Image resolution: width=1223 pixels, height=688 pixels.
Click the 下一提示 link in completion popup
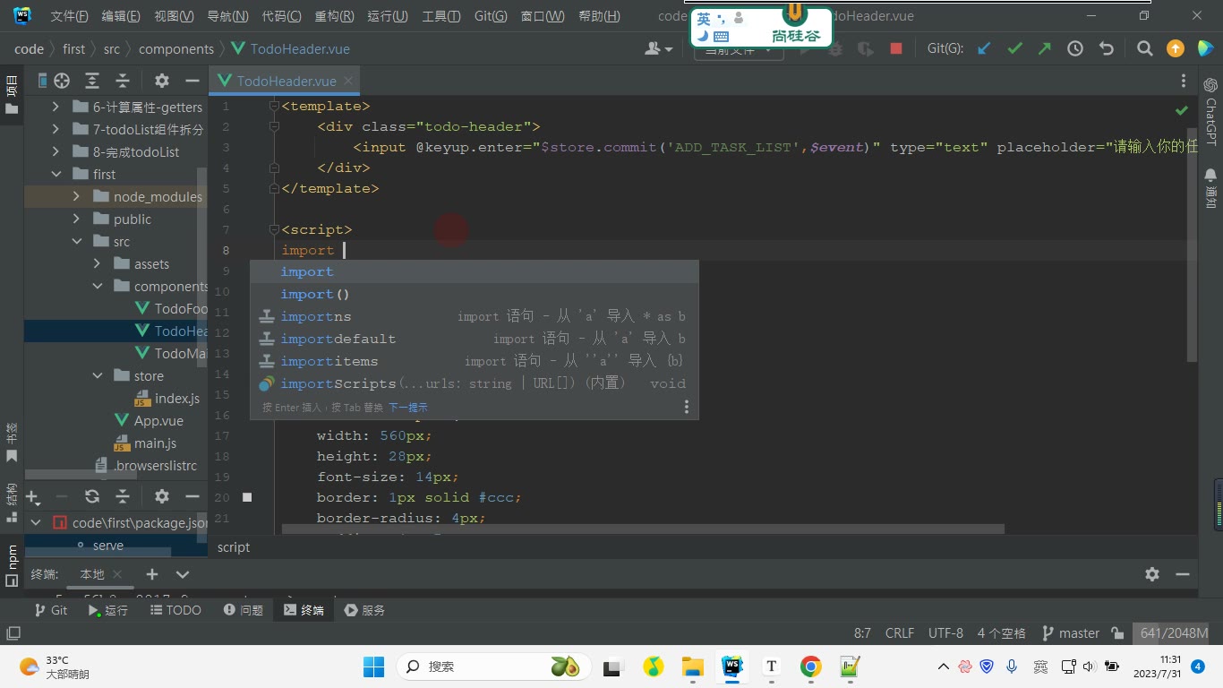407,408
